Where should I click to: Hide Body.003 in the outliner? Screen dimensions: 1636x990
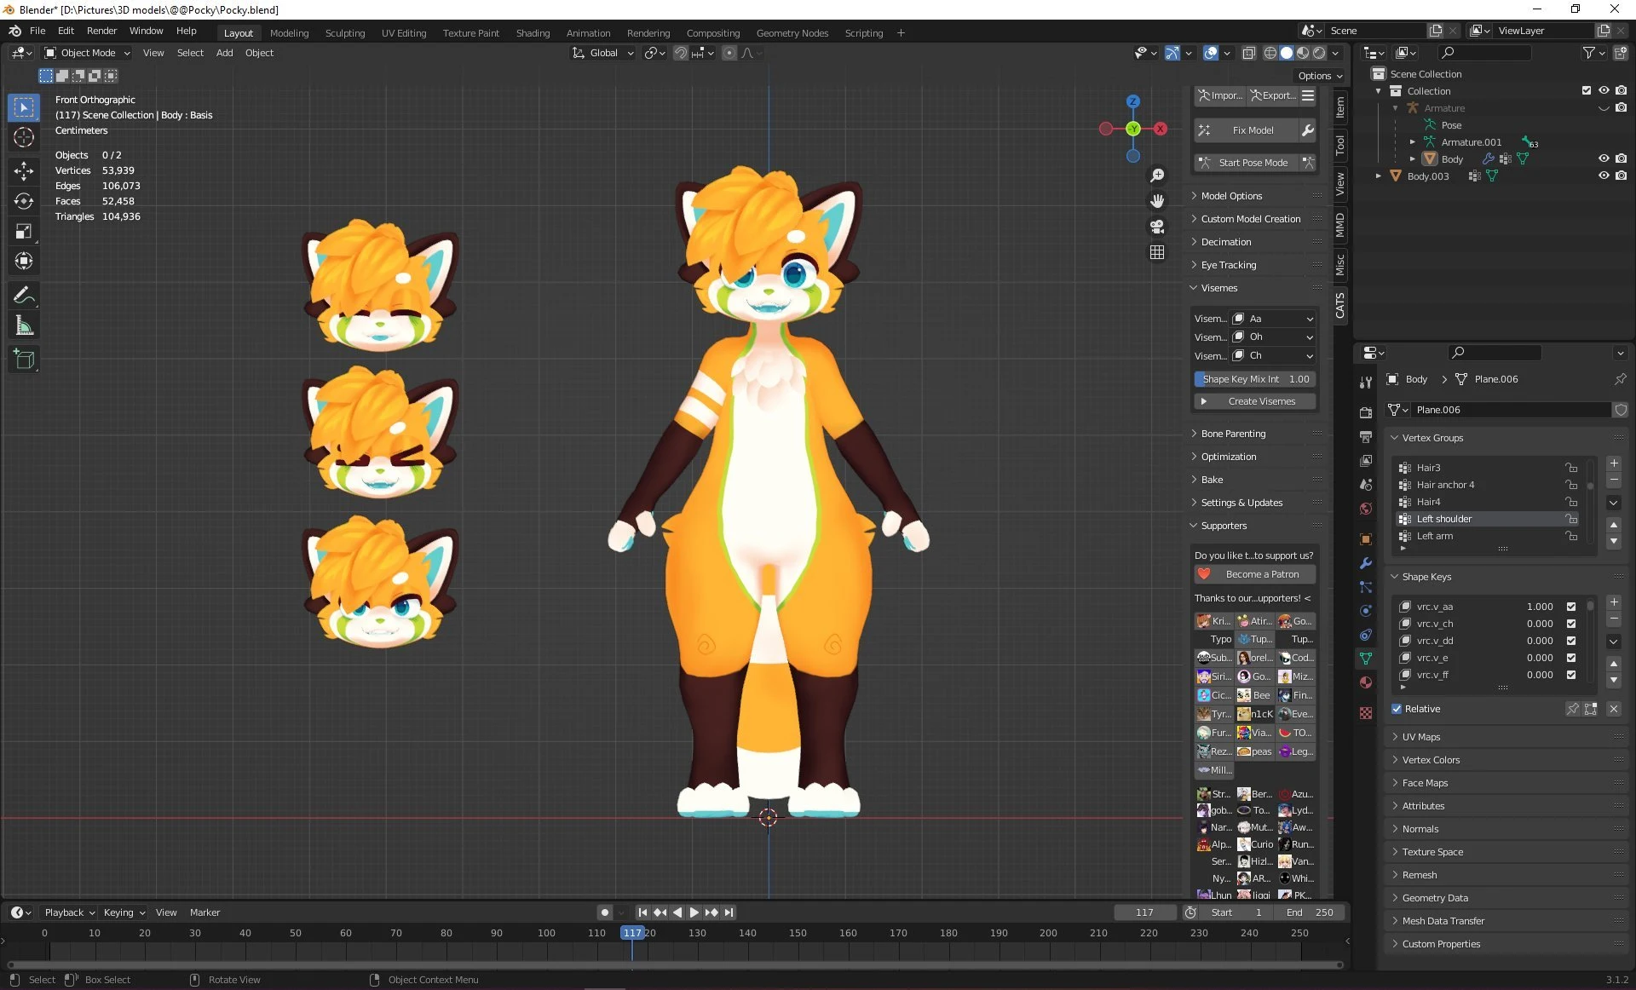[x=1604, y=176]
